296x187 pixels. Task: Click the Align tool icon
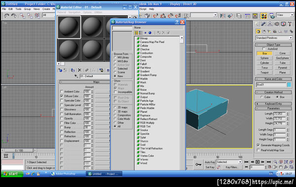coord(230,16)
